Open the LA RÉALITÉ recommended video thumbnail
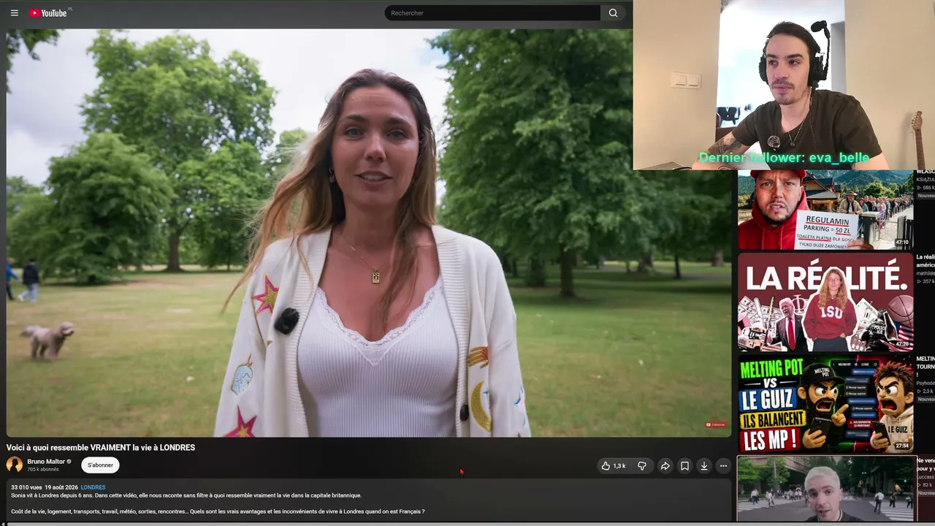The width and height of the screenshot is (935, 526). point(825,302)
